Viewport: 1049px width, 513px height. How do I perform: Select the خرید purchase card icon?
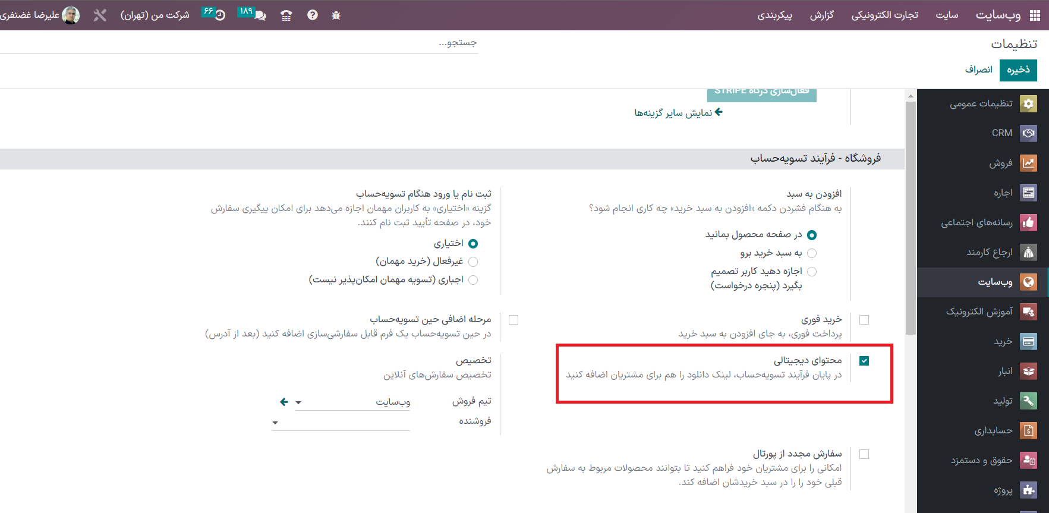1028,341
